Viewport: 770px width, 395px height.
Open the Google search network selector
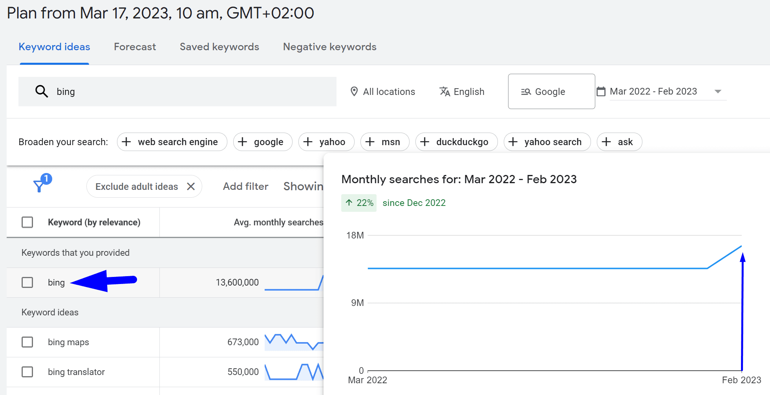click(x=551, y=91)
